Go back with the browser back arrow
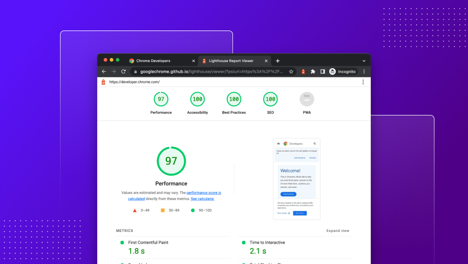The width and height of the screenshot is (468, 264). click(104, 72)
